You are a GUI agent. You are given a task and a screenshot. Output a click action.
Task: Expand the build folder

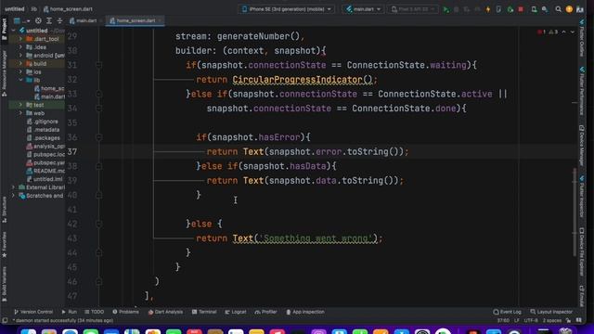(20, 64)
